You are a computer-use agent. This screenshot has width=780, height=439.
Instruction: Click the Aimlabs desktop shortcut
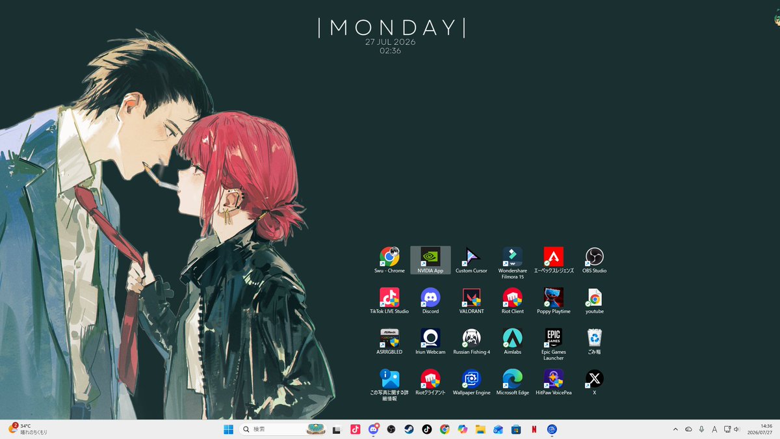click(512, 341)
